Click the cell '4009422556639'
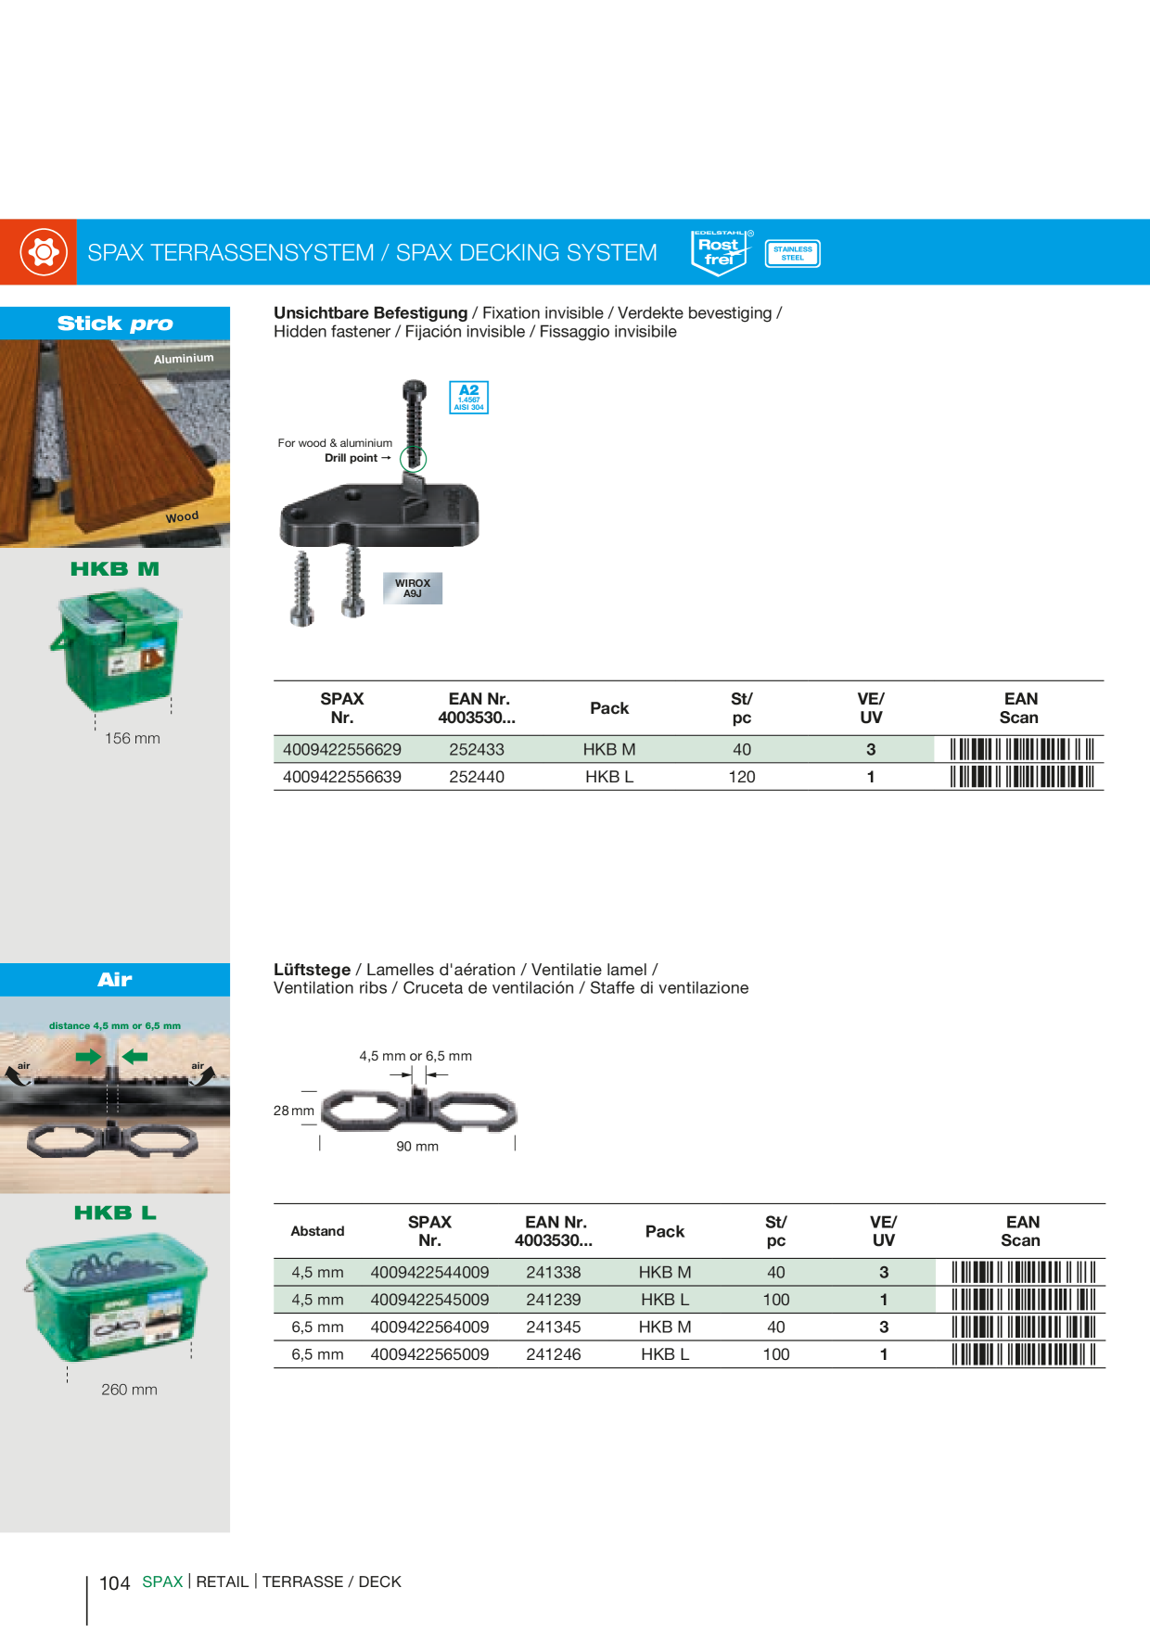This screenshot has height=1626, width=1150. 342,777
